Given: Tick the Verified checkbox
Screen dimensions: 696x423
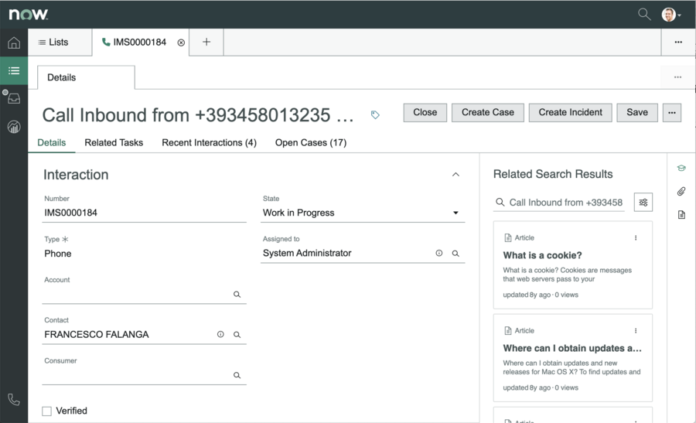Looking at the screenshot, I should click(x=46, y=411).
